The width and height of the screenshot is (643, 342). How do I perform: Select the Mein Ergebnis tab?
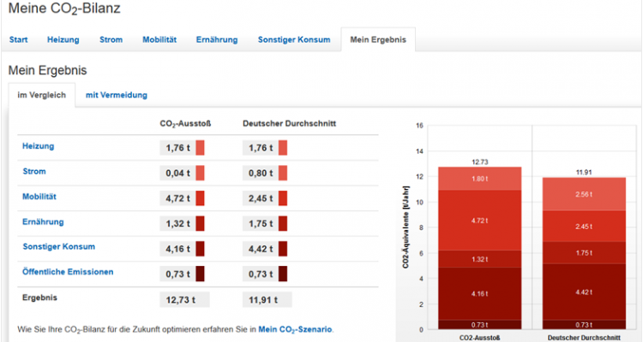point(378,39)
